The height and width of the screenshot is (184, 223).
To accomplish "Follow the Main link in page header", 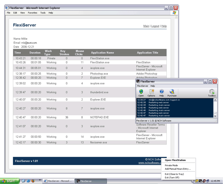I will (146, 26).
